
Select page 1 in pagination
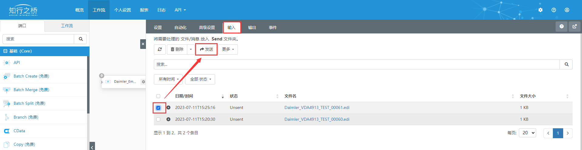[558, 133]
